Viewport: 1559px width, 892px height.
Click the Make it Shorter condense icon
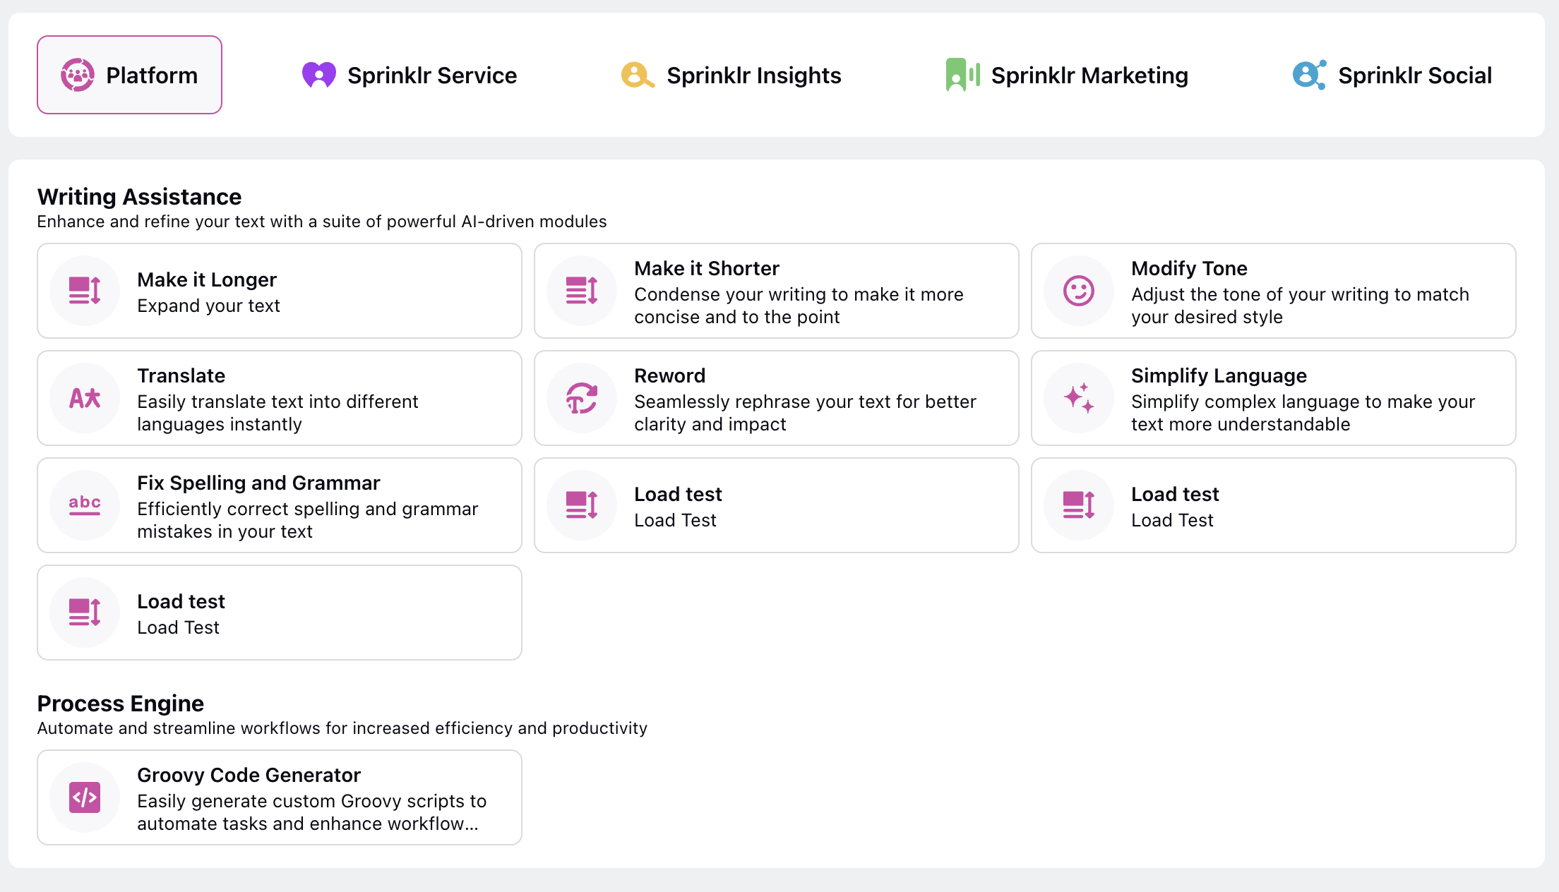582,291
